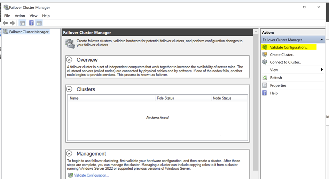Minimize the Failover Cluster Manager window
Screen dimensions: 329x179
pyautogui.click(x=290, y=7)
